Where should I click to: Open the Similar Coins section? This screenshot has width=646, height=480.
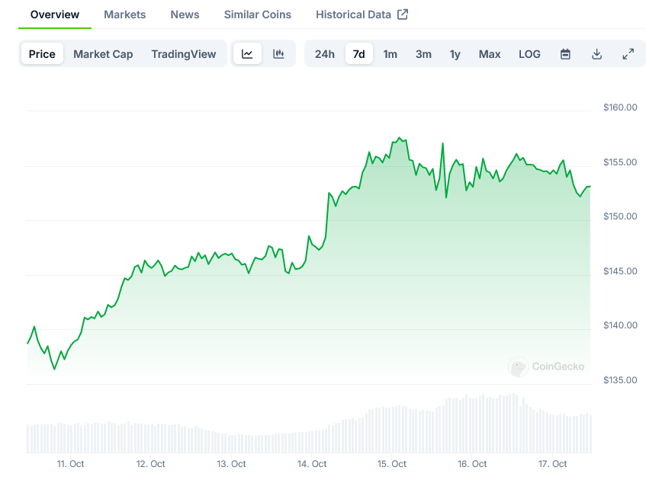257,14
